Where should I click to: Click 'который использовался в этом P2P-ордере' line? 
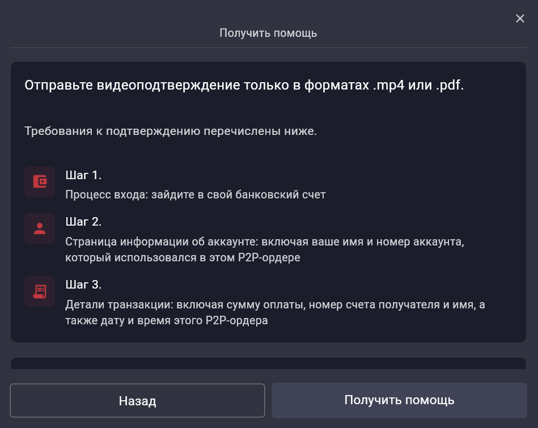183,257
